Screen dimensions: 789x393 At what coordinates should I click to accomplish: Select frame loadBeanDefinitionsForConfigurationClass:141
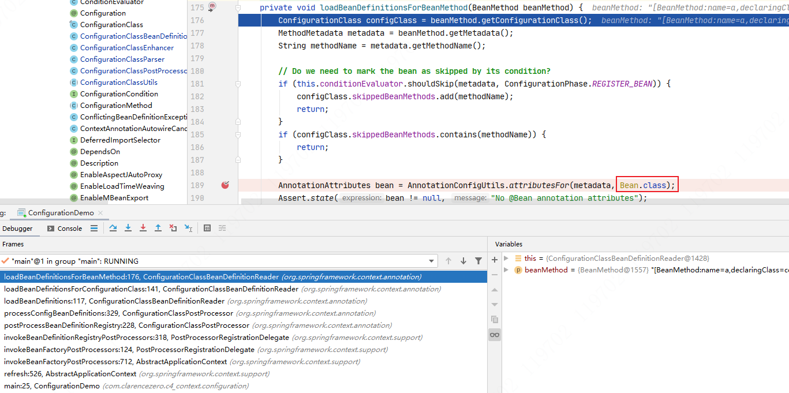pos(244,289)
